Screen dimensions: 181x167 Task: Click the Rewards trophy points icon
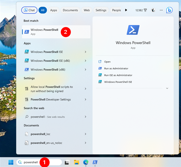coord(145,10)
